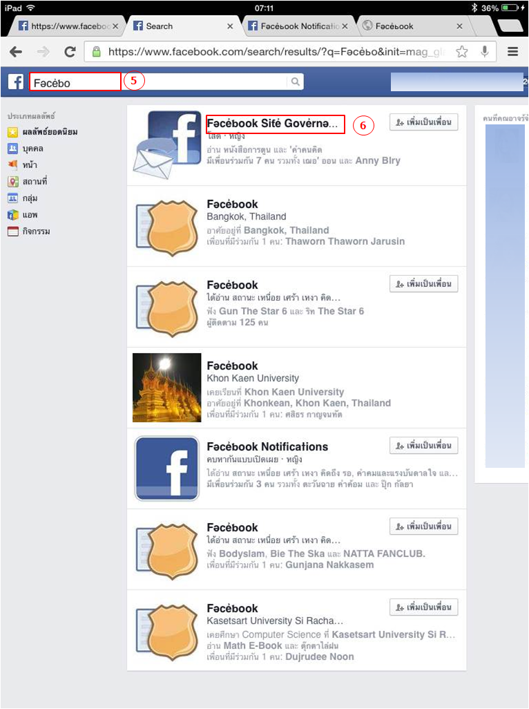Click the magnifying glass search icon

pyautogui.click(x=295, y=82)
